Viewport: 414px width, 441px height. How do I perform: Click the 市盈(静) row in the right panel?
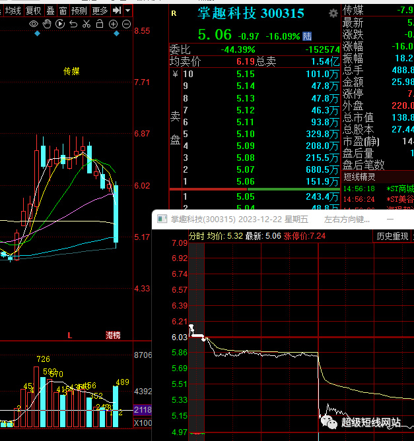378,141
